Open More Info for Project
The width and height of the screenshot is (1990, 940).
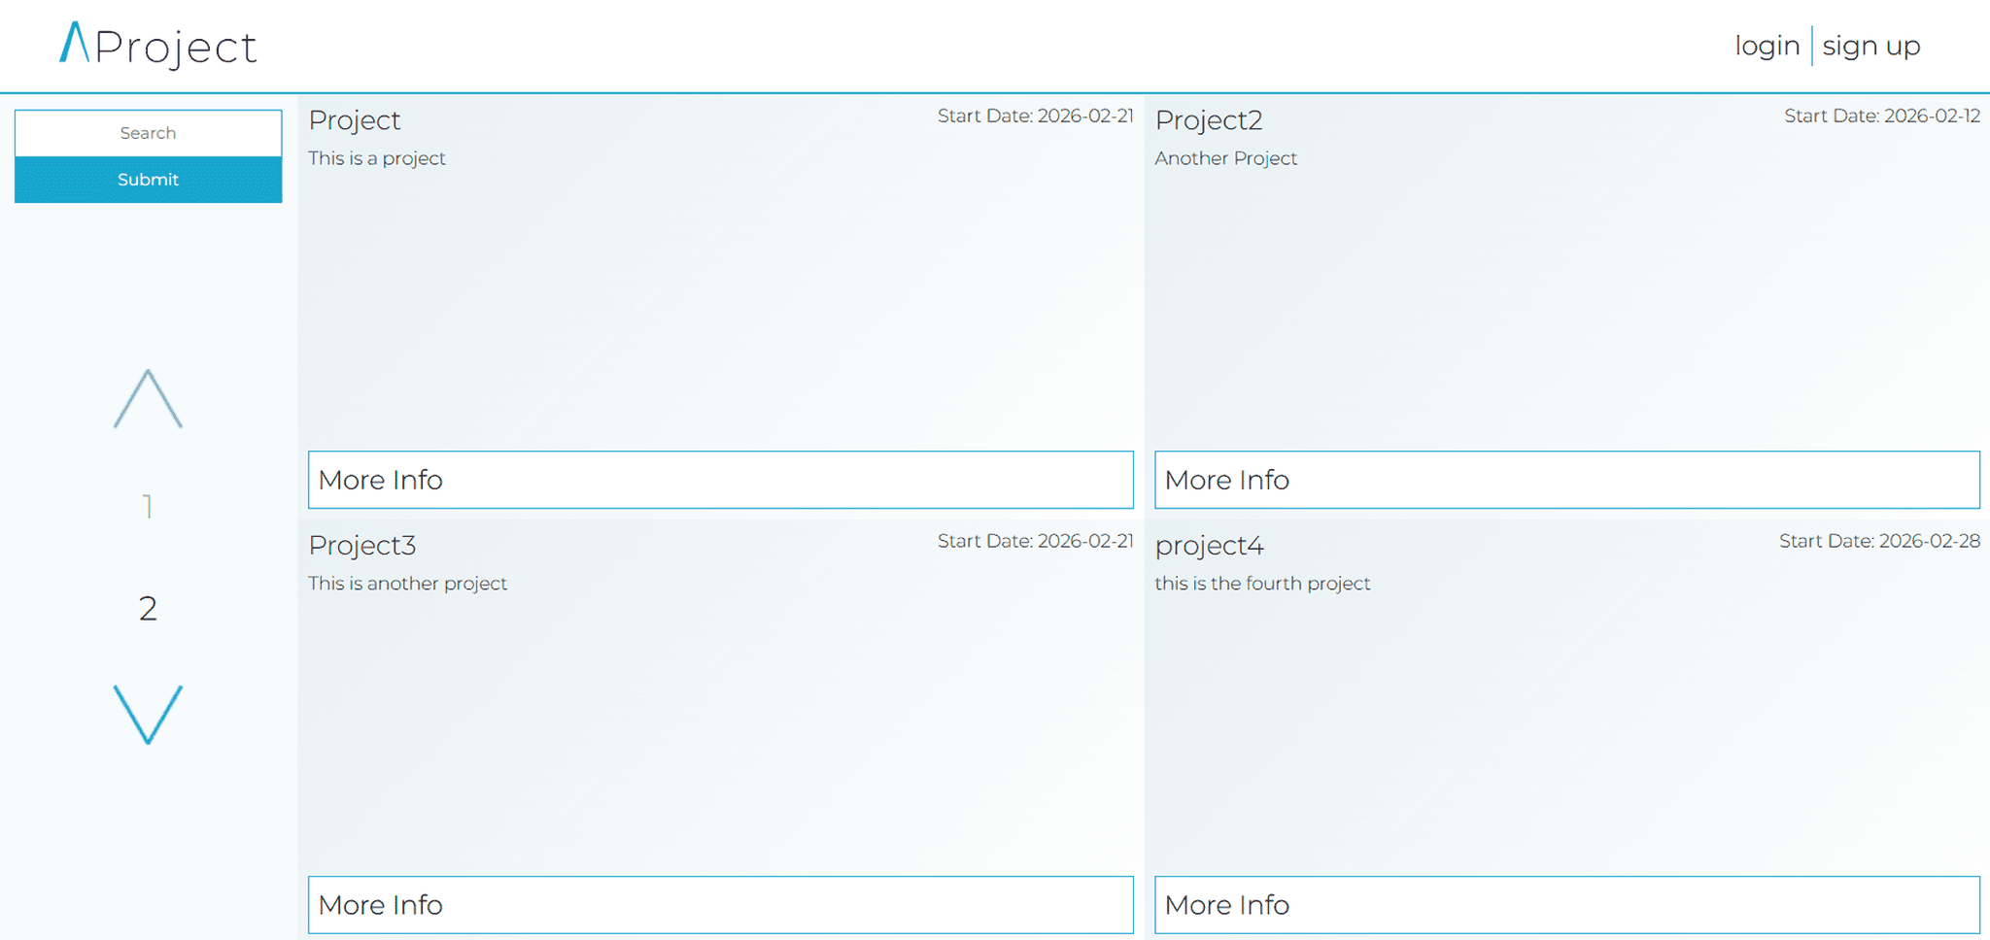720,480
